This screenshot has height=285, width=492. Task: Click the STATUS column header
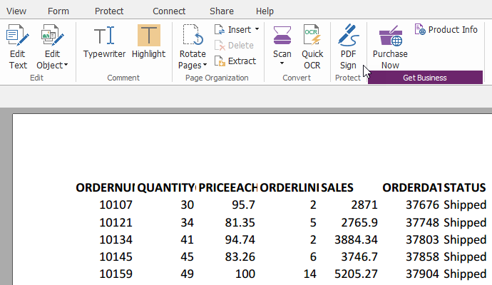coord(465,188)
